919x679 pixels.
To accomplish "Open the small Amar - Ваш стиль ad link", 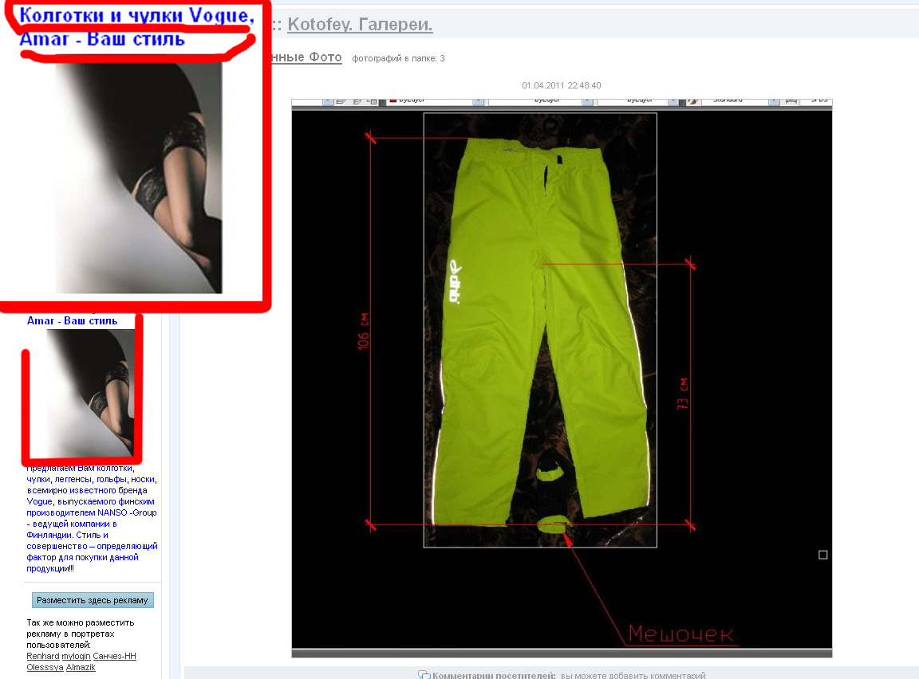I will pos(72,320).
